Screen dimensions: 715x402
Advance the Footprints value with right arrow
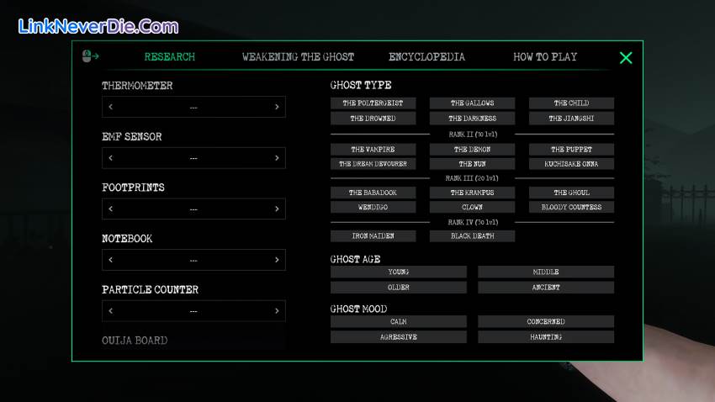click(277, 209)
